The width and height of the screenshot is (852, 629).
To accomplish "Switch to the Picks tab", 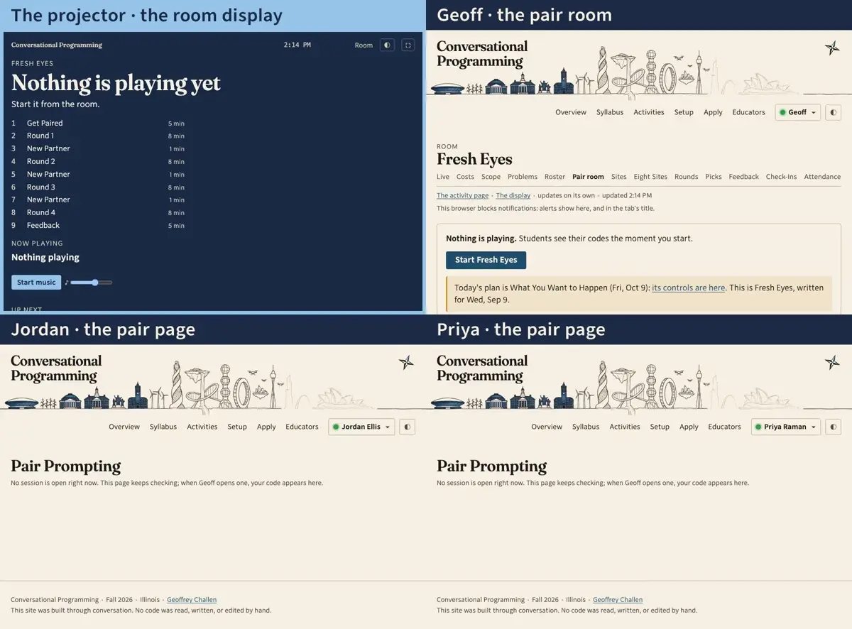I will 714,177.
